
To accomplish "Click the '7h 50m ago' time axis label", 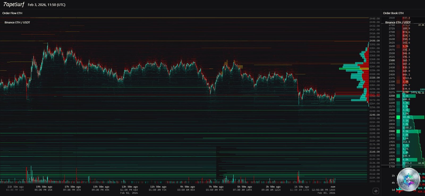I will 215,187.
